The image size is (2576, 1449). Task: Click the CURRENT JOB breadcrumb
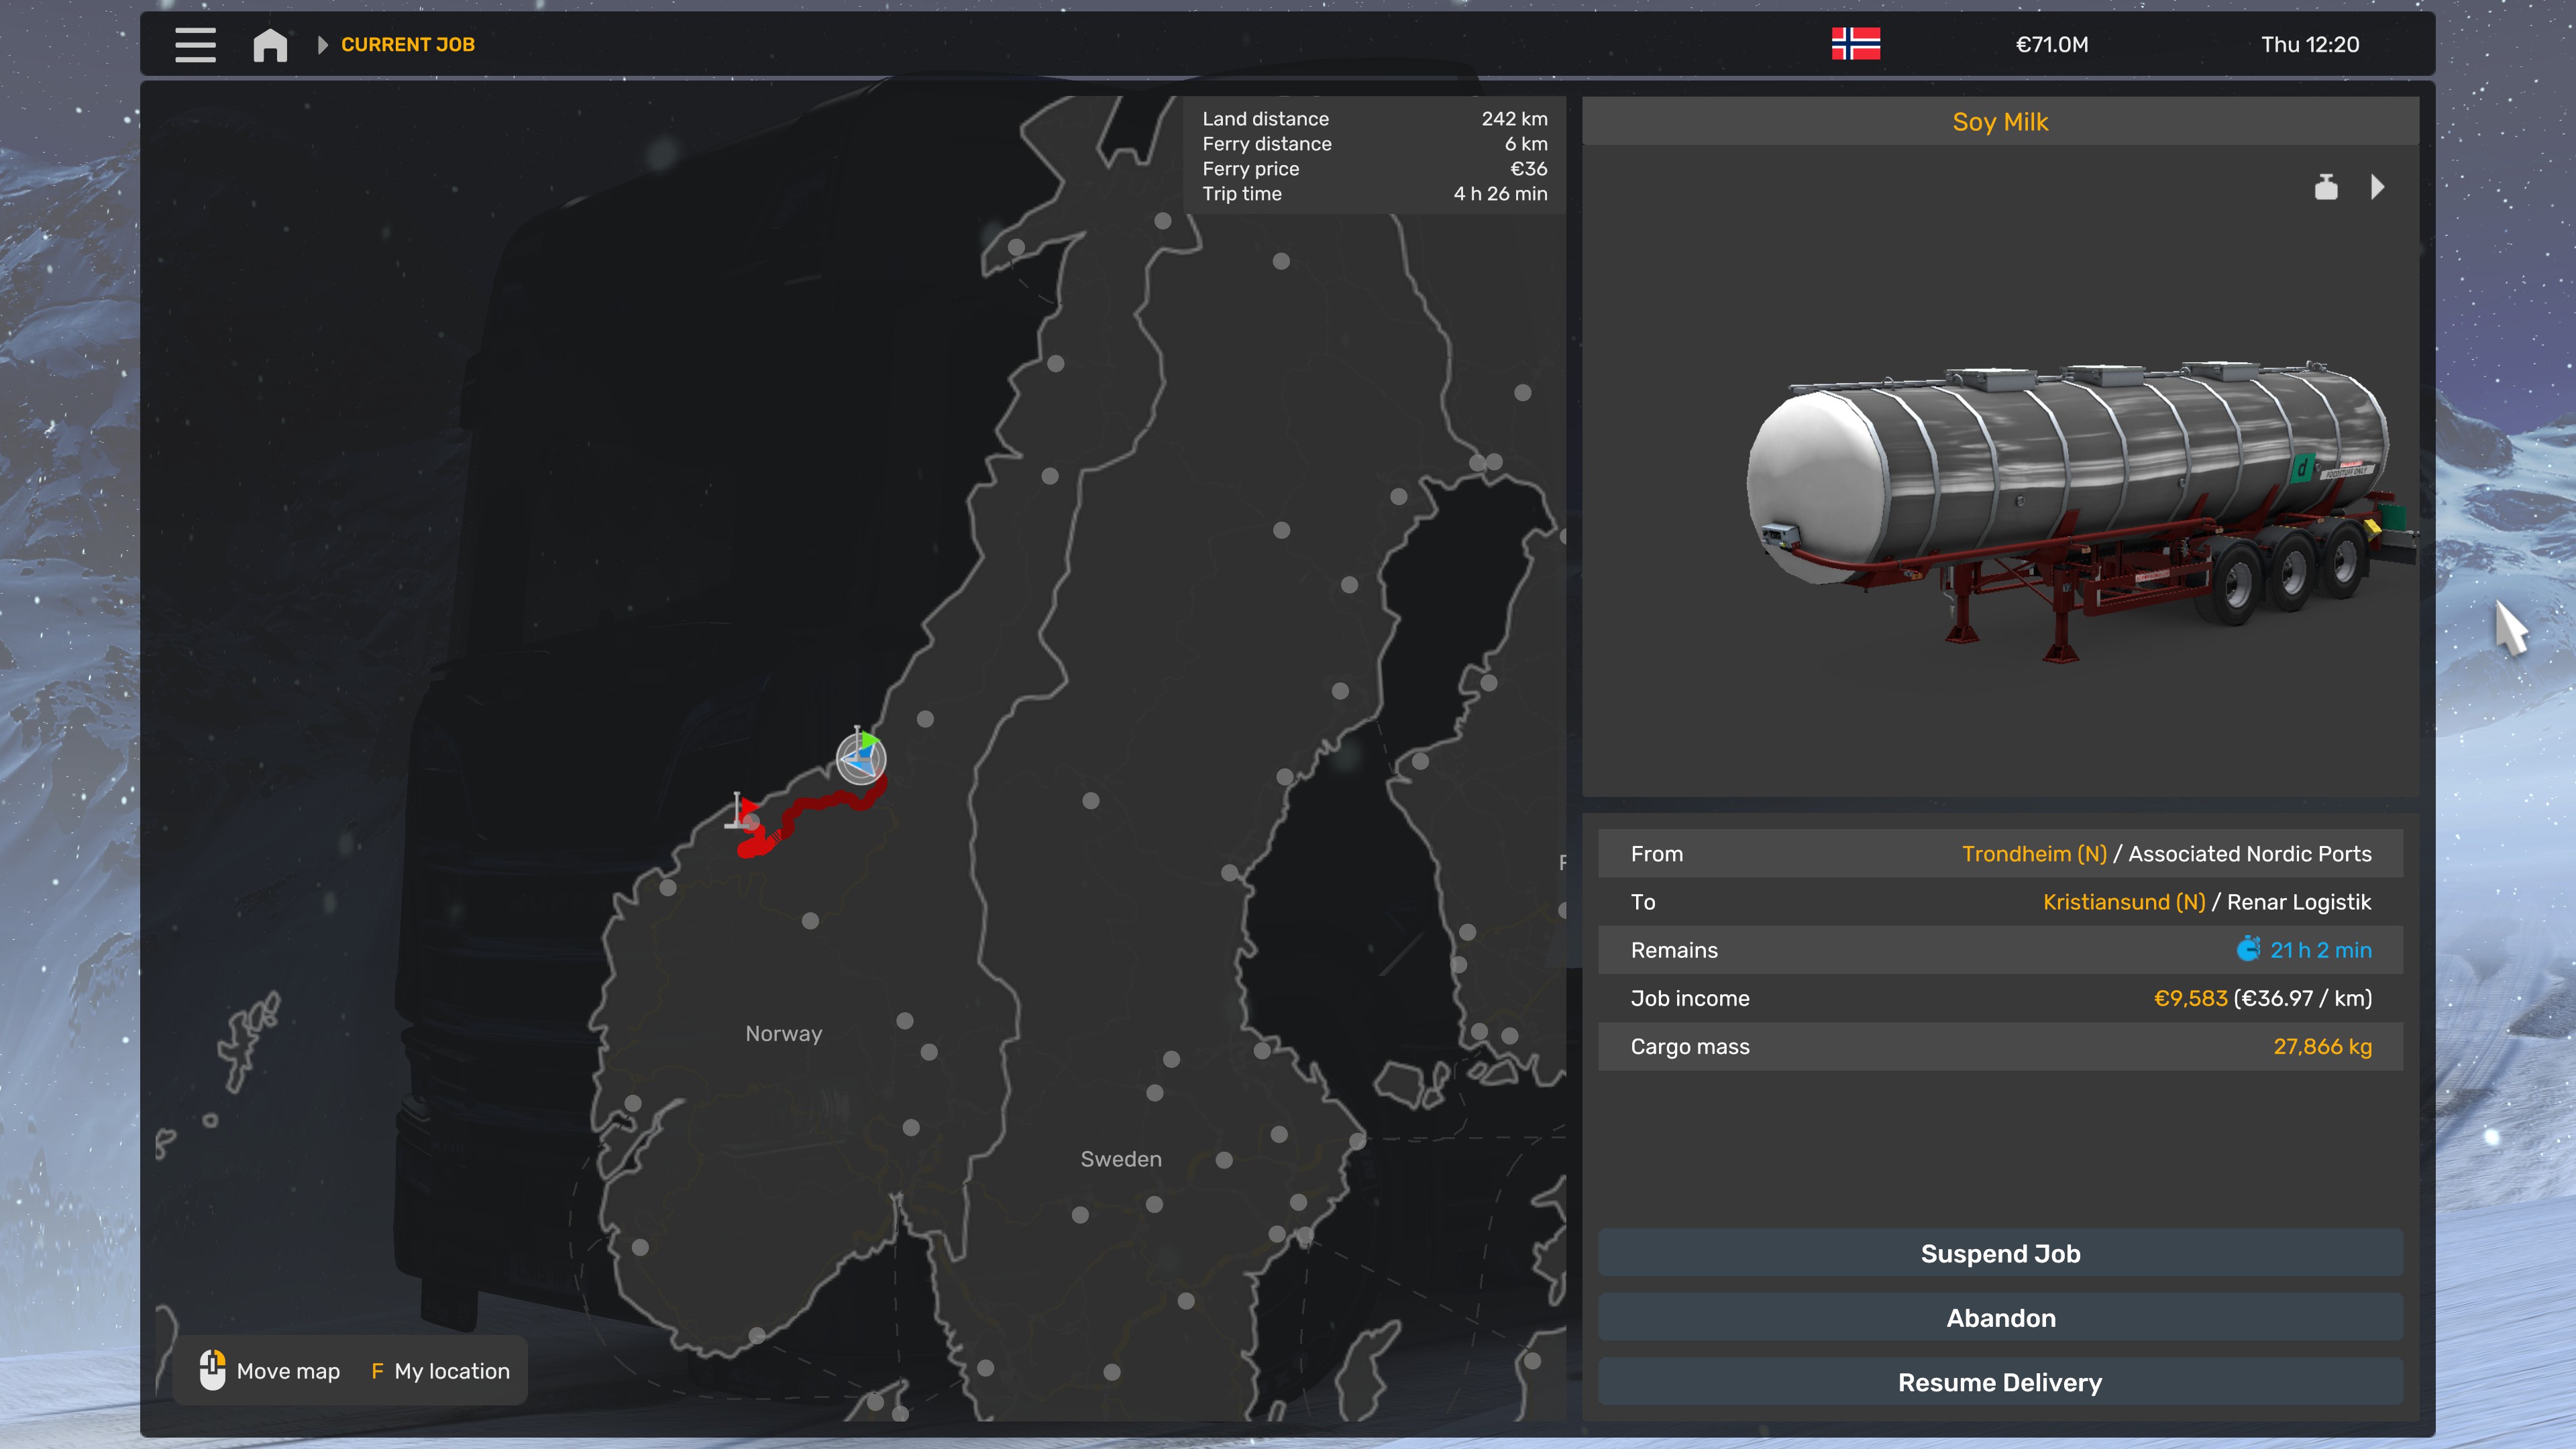coord(407,45)
